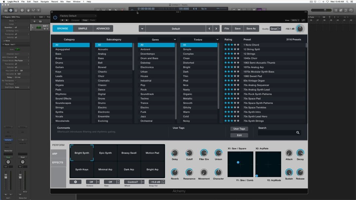Toggle the Alchemy plugin power button
This screenshot has width=356, height=200.
55,17
